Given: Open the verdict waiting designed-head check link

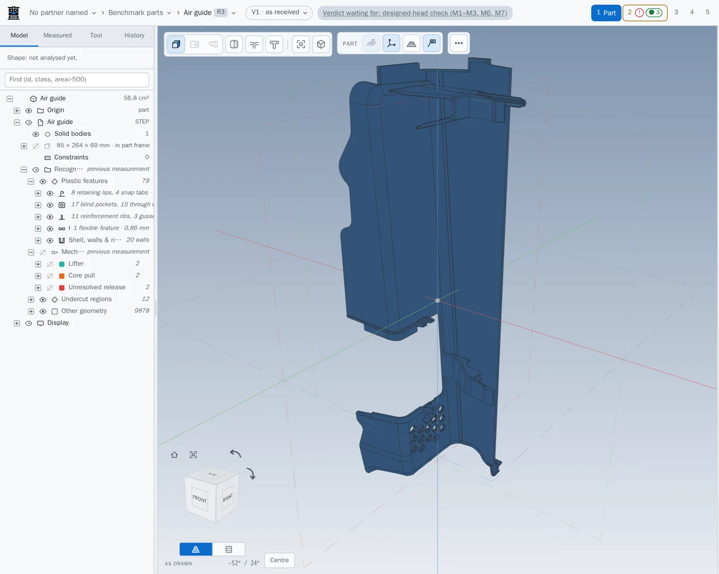Looking at the screenshot, I should pos(415,13).
